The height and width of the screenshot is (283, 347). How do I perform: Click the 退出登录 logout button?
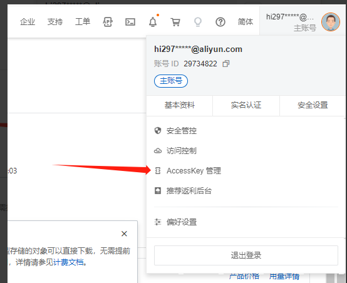(x=246, y=255)
